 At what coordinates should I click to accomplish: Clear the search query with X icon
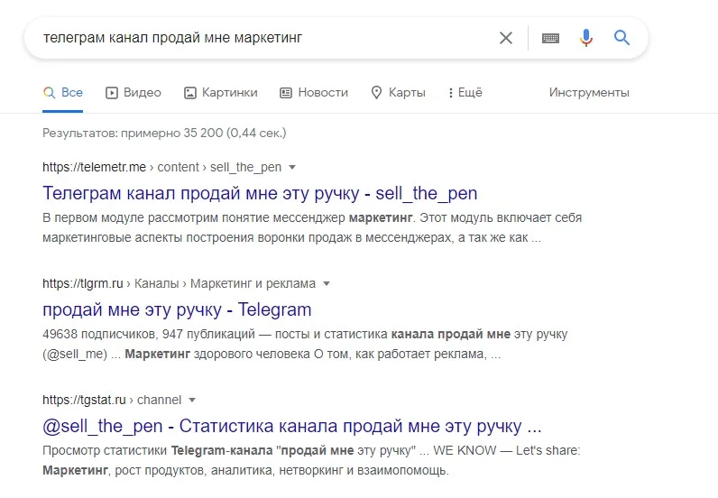pos(506,38)
